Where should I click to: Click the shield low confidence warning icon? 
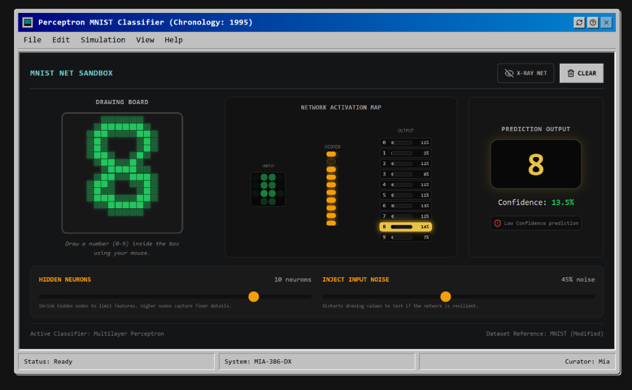(497, 224)
